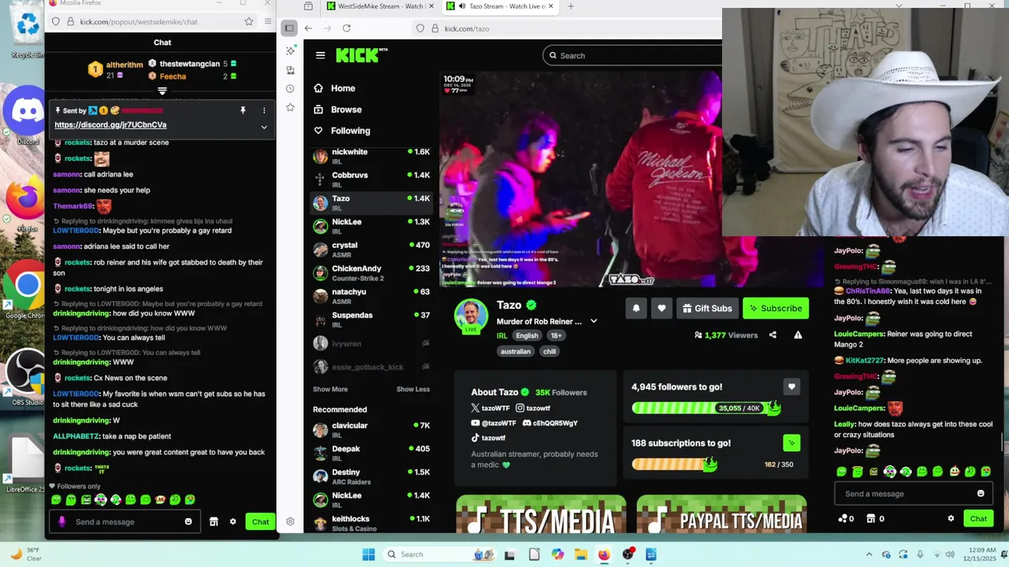This screenshot has width=1009, height=567.
Task: Open Firefox from the taskbar
Action: tap(604, 554)
